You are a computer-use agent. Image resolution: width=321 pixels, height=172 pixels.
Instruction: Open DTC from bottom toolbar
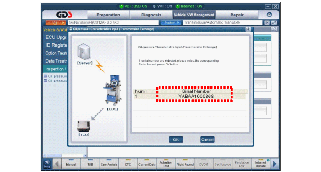pyautogui.click(x=128, y=164)
